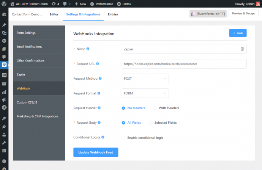Select the With Headers radio option
The height and width of the screenshot is (170, 262).
[x=155, y=108]
